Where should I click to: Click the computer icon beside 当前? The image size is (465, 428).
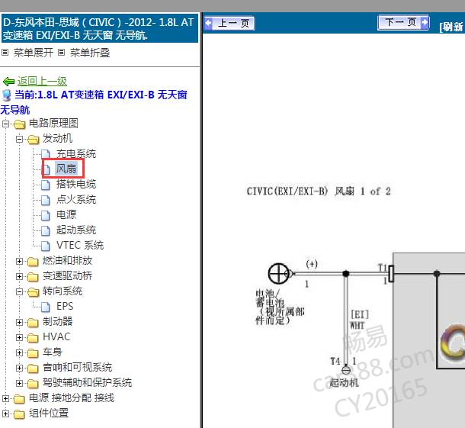[7, 95]
